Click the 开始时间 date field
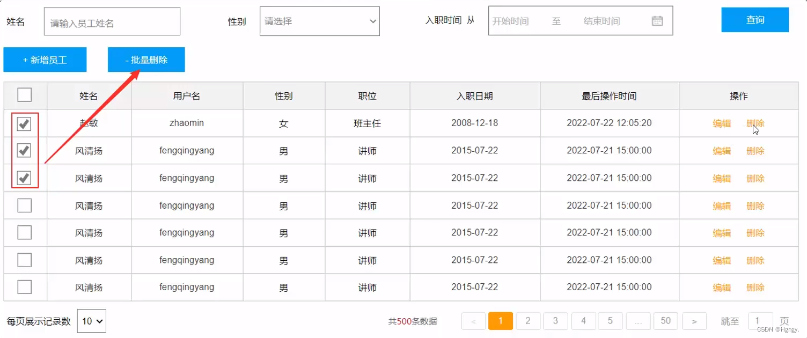This screenshot has height=338, width=807. tap(511, 21)
